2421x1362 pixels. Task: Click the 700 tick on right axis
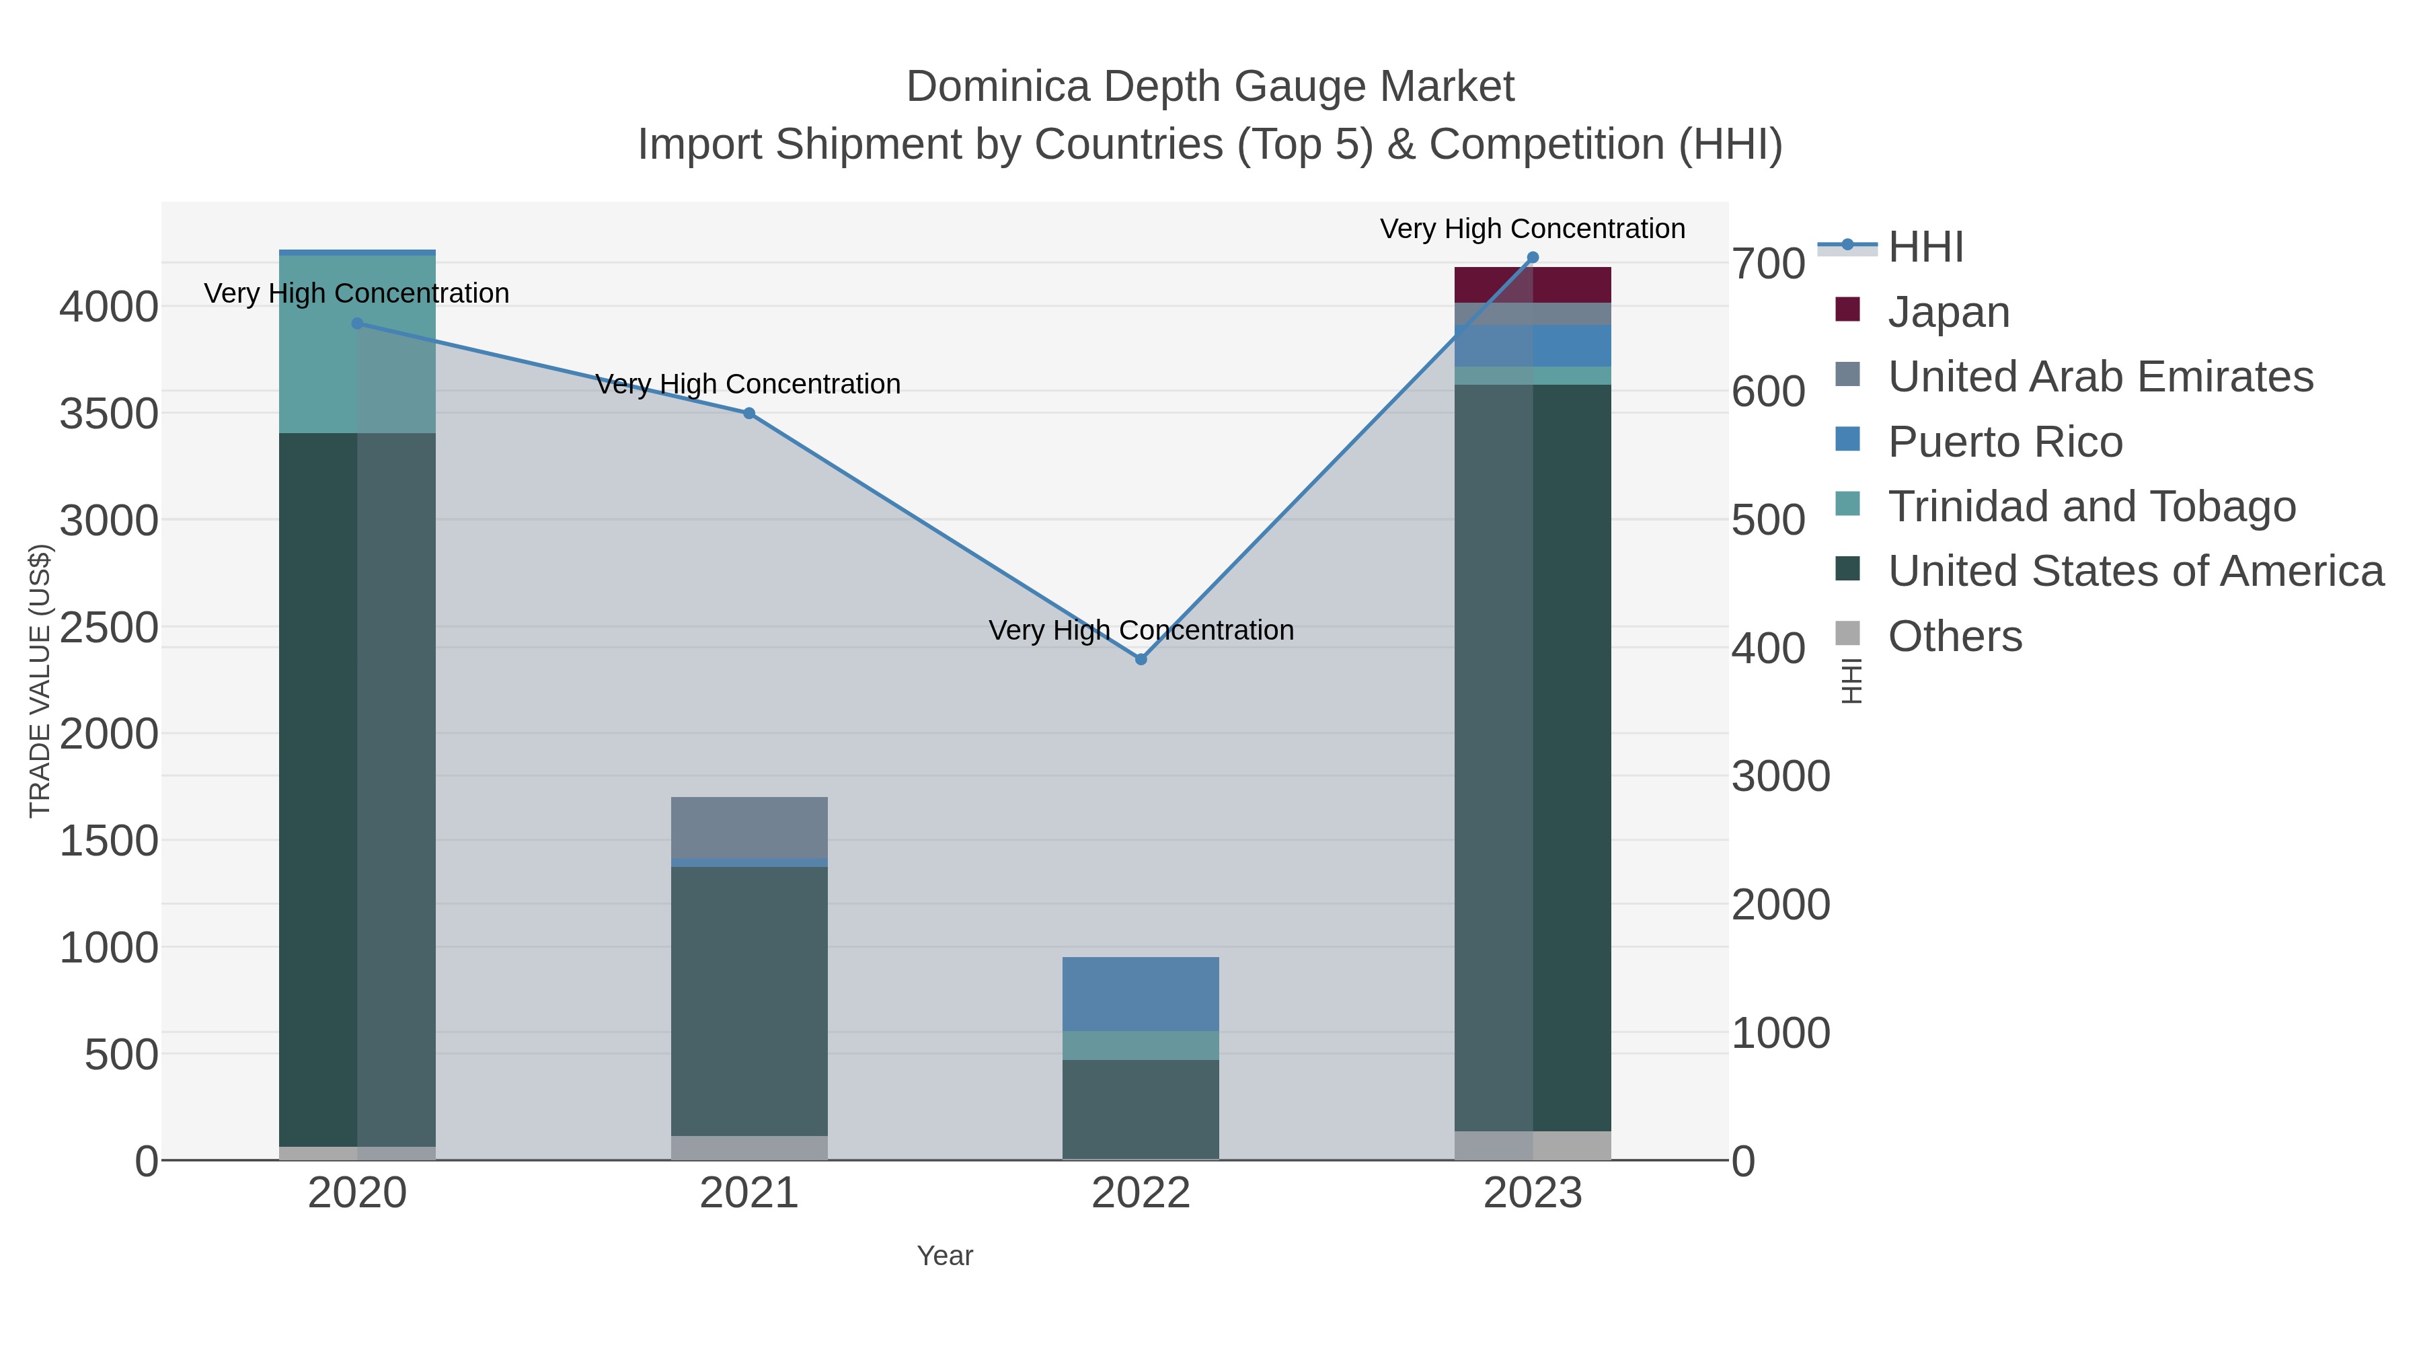(1769, 263)
